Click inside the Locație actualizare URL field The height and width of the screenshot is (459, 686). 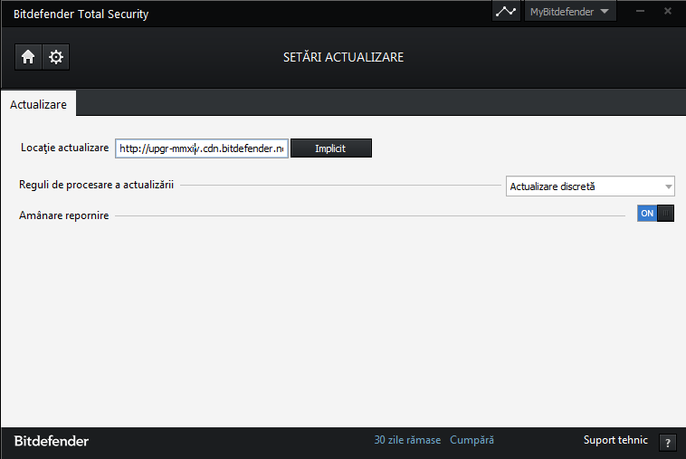point(202,148)
